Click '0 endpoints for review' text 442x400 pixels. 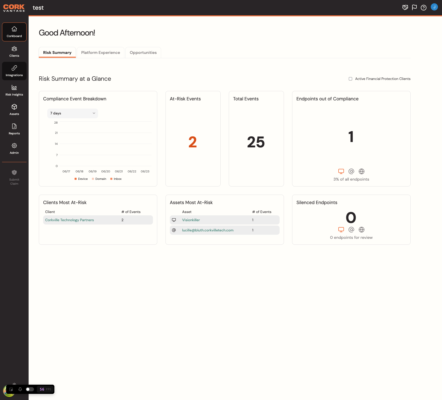[351, 238]
